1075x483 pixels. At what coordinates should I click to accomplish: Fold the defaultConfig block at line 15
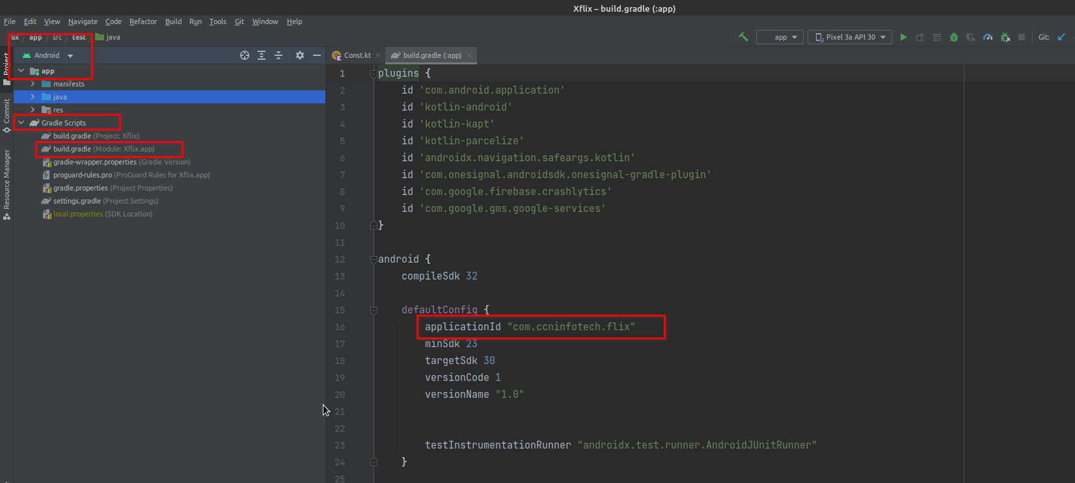point(374,310)
